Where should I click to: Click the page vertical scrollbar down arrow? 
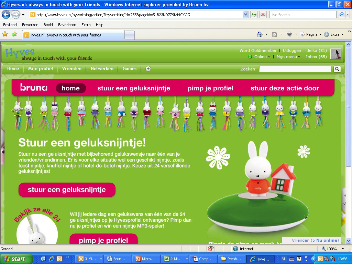pos(348,241)
